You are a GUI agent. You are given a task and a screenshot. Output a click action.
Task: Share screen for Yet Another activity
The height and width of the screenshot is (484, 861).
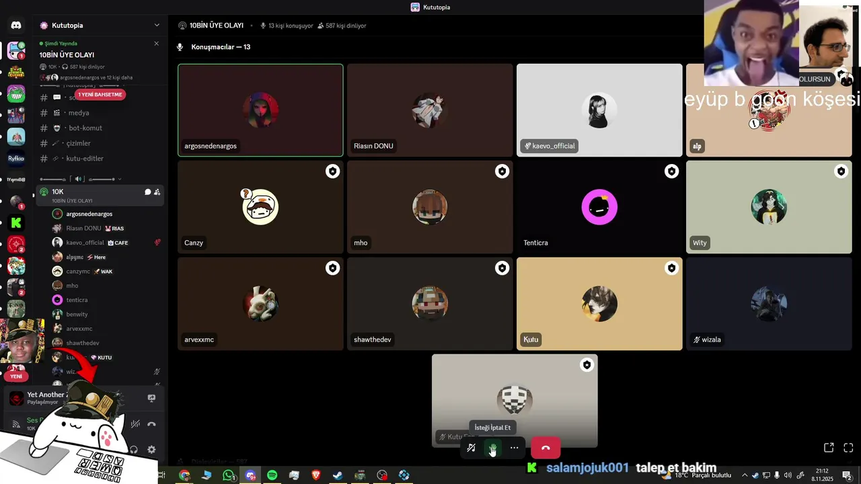pos(151,398)
